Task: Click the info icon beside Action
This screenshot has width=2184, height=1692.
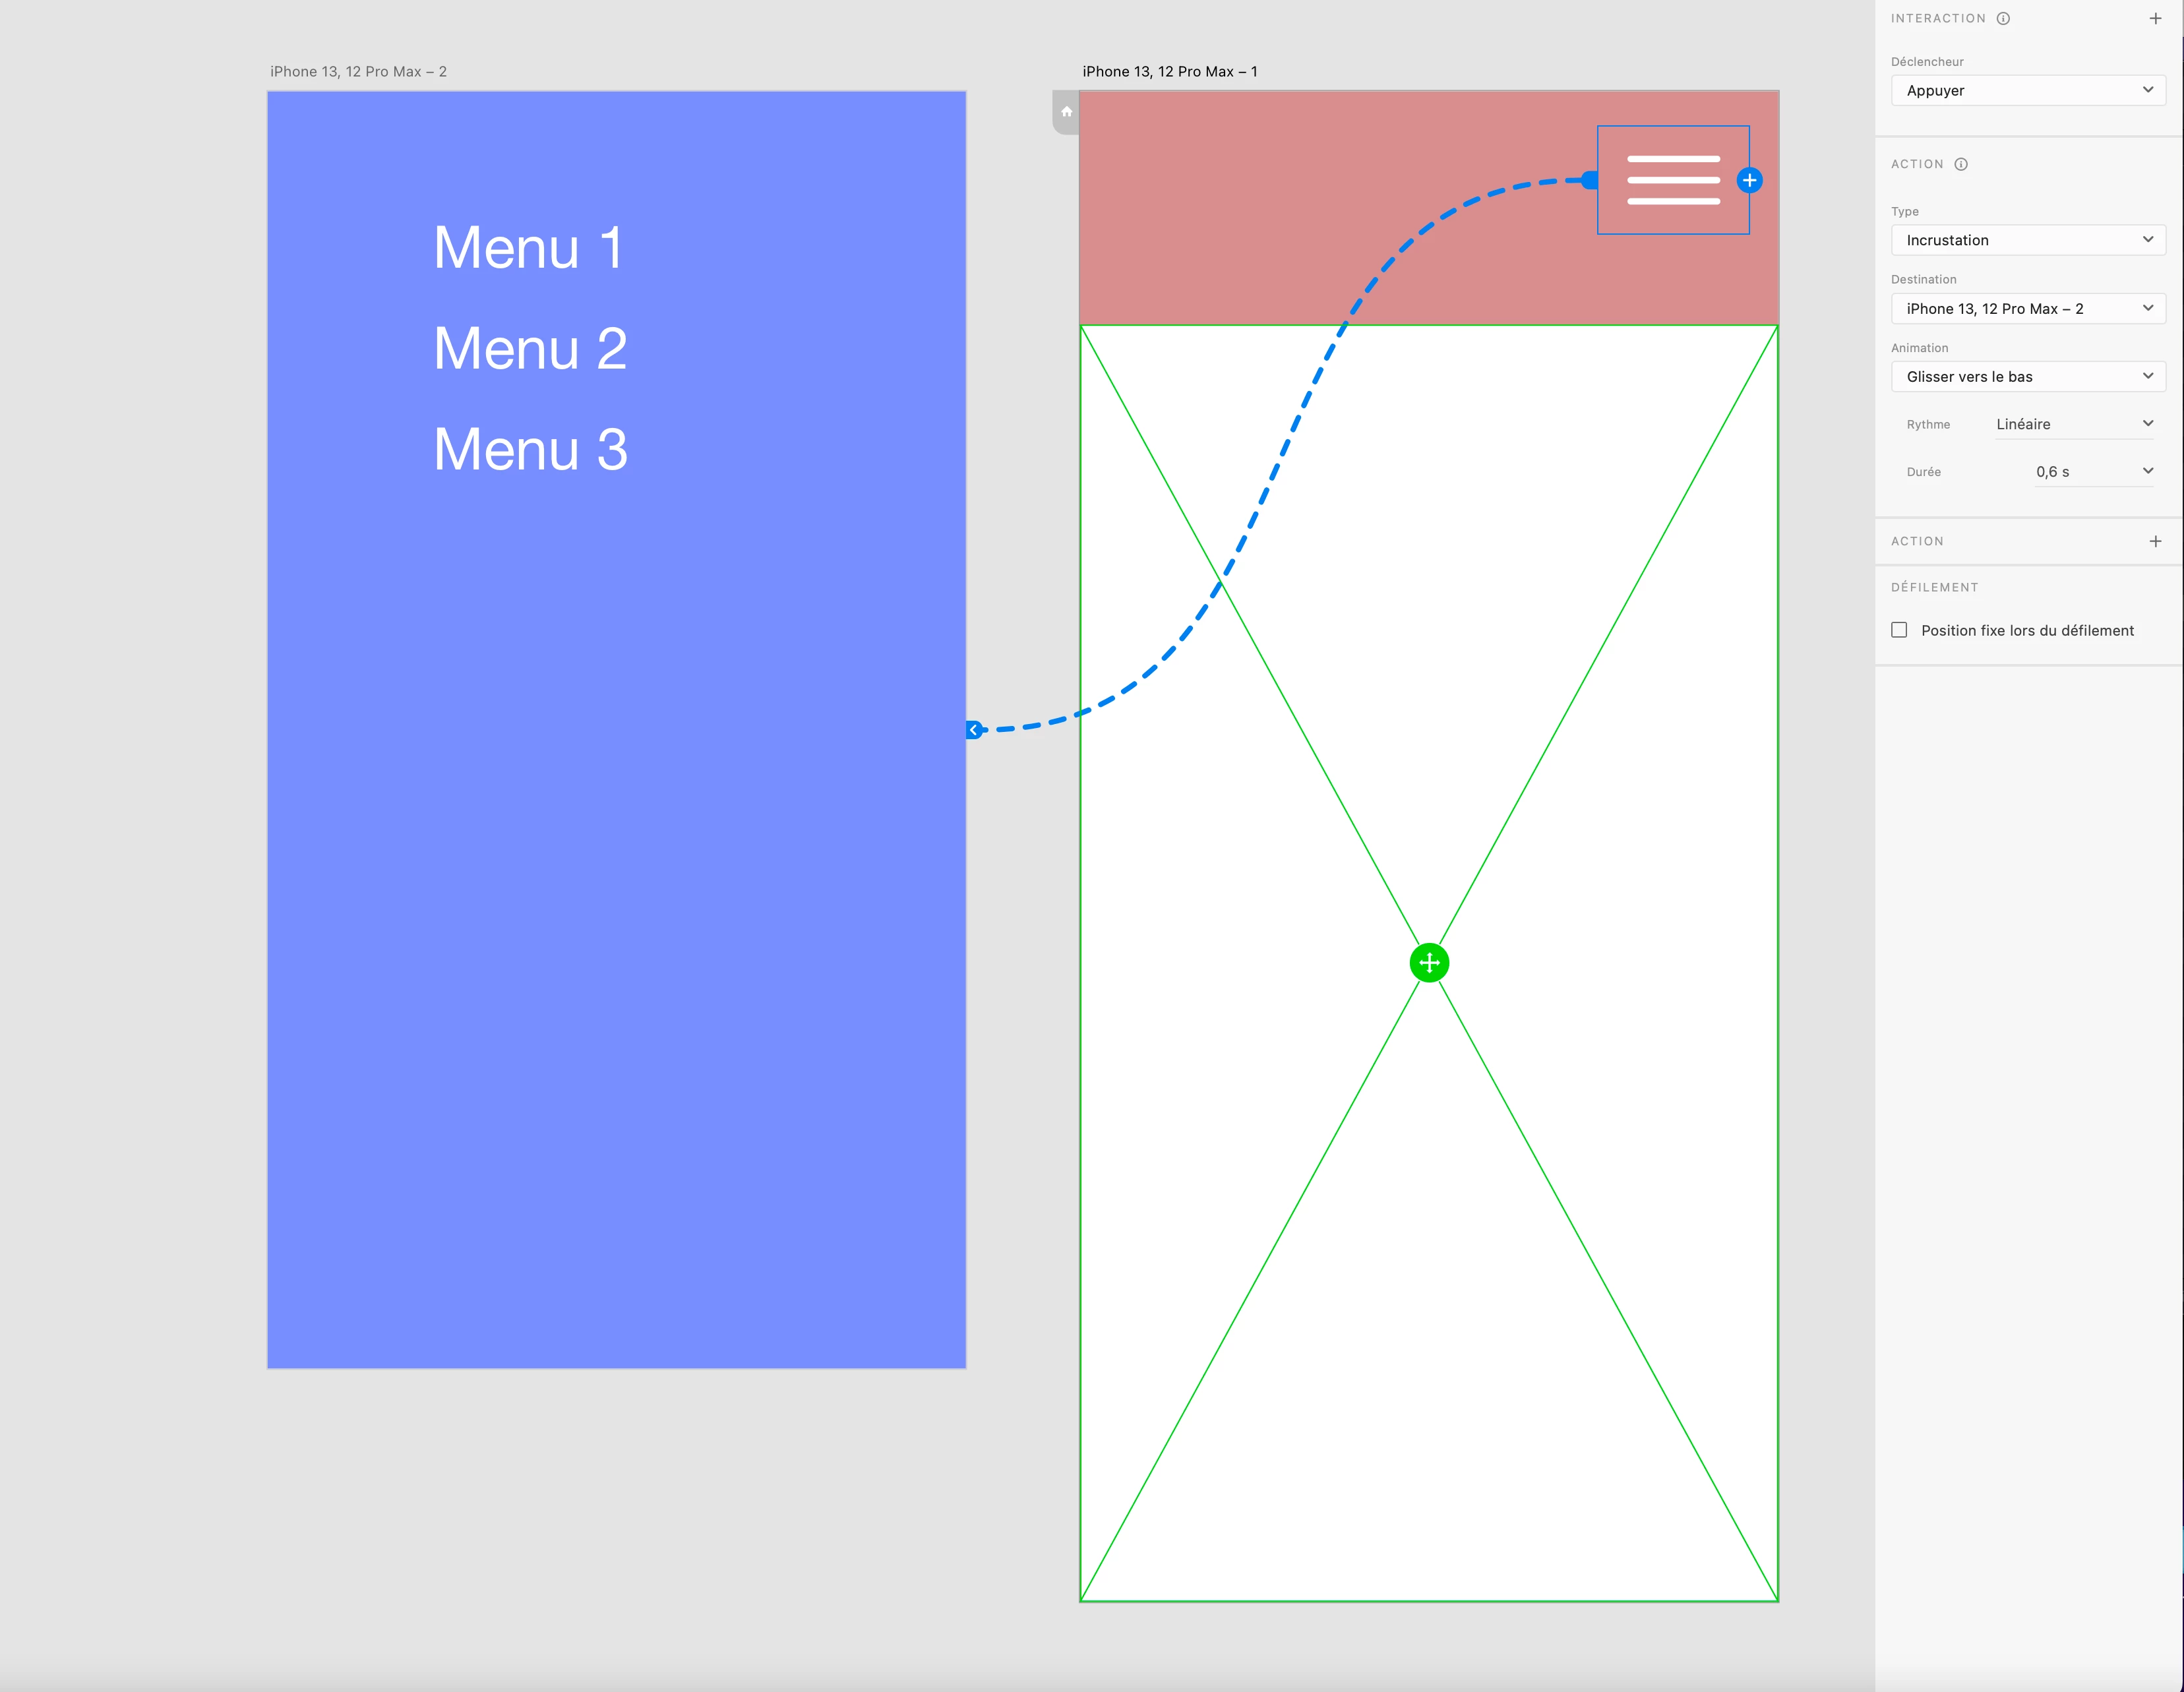Action: (1961, 164)
